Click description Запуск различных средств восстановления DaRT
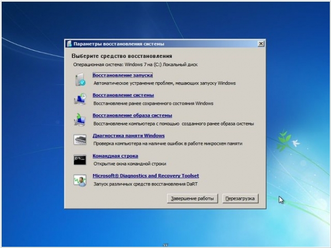 coord(146,184)
